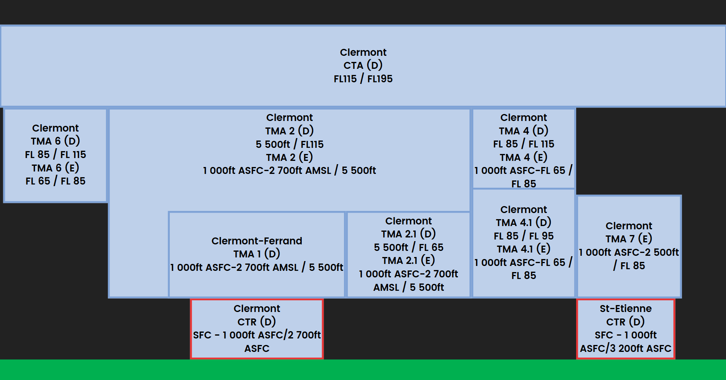Select the Clermont-Ferrand TMA 1 (D) box
Viewport: 726px width, 380px height.
(x=257, y=255)
